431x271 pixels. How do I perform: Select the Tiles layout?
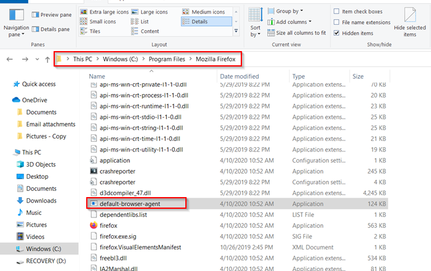pos(90,31)
